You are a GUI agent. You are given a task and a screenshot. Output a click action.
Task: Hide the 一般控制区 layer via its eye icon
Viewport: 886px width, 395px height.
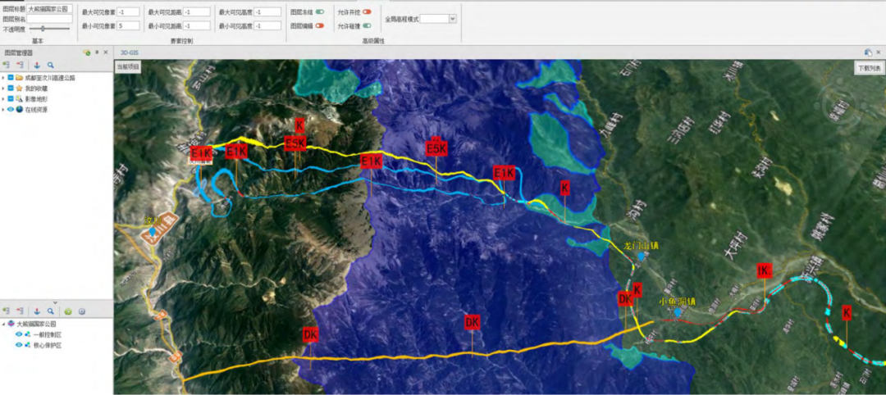(19, 334)
